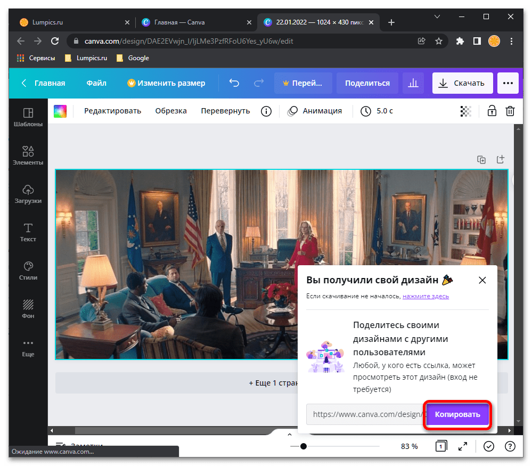Click '+ Еще 1 стран' add page bar
532x466 pixels.
coord(176,383)
